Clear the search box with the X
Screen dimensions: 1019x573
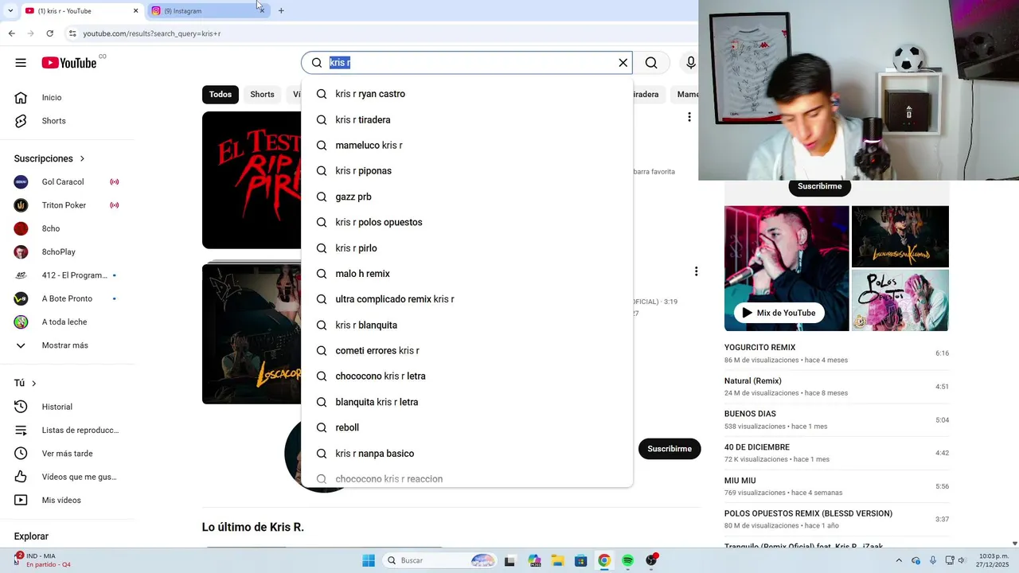[623, 63]
